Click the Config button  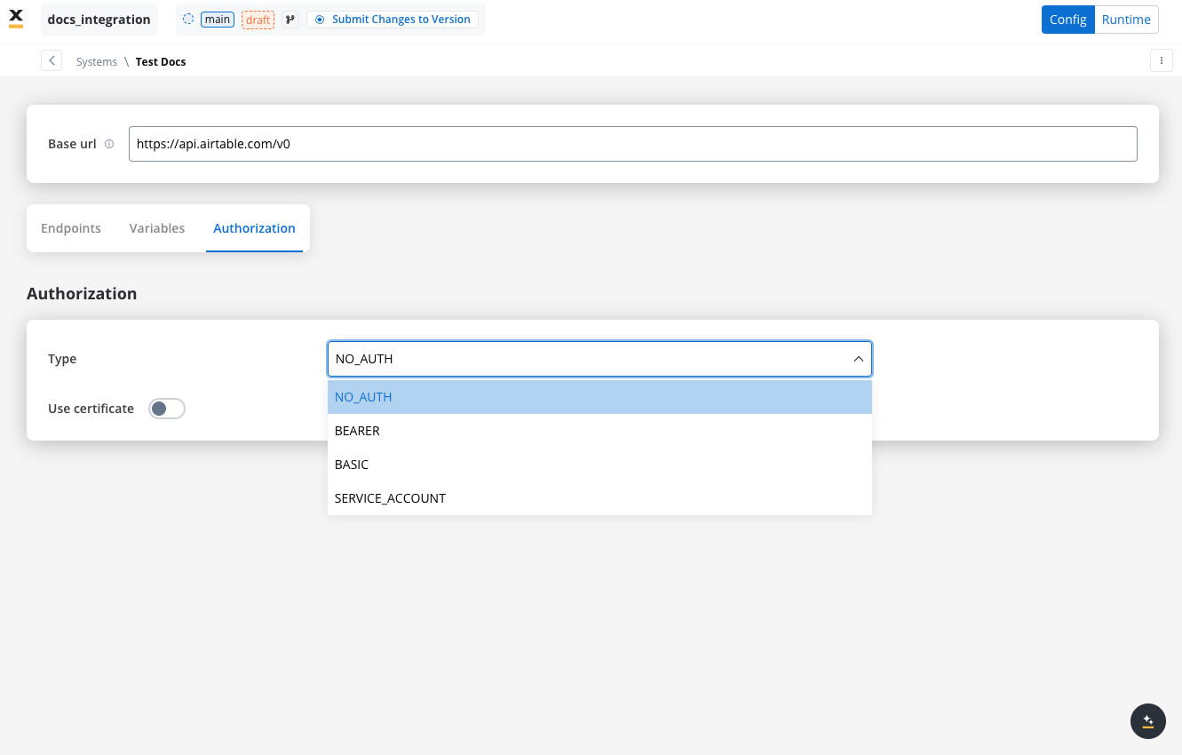click(x=1068, y=20)
